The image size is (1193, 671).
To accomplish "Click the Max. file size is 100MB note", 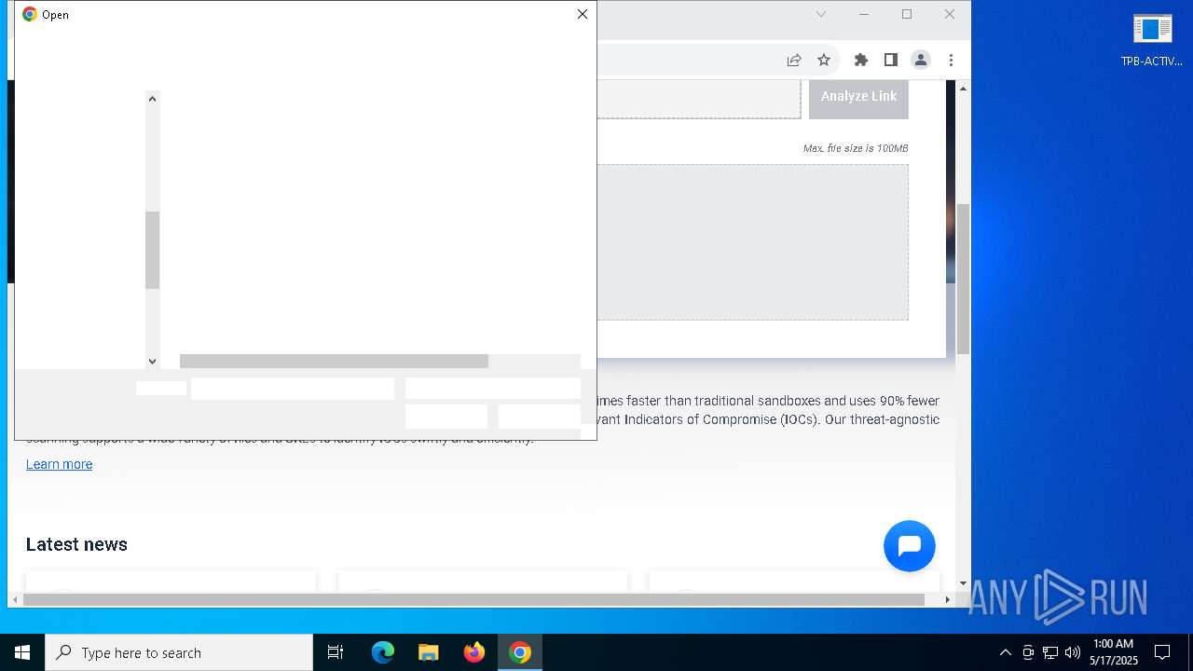I will [x=856, y=148].
